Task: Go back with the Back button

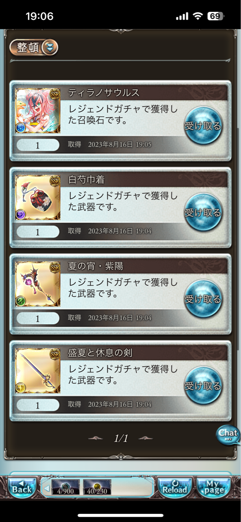Action: click(22, 487)
